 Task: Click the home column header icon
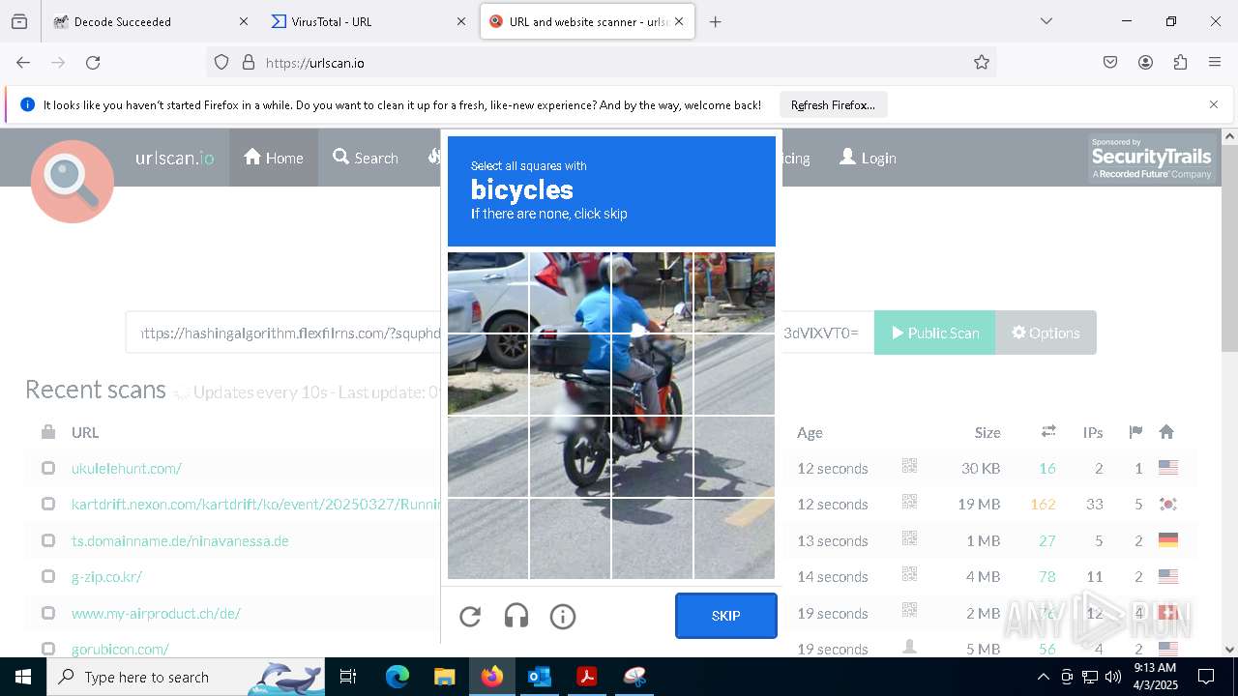[x=1166, y=432]
